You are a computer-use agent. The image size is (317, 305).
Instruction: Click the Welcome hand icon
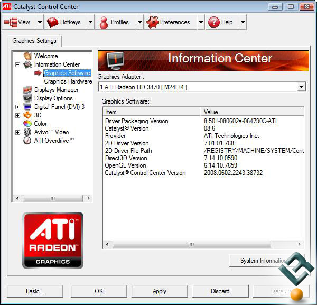click(x=27, y=56)
